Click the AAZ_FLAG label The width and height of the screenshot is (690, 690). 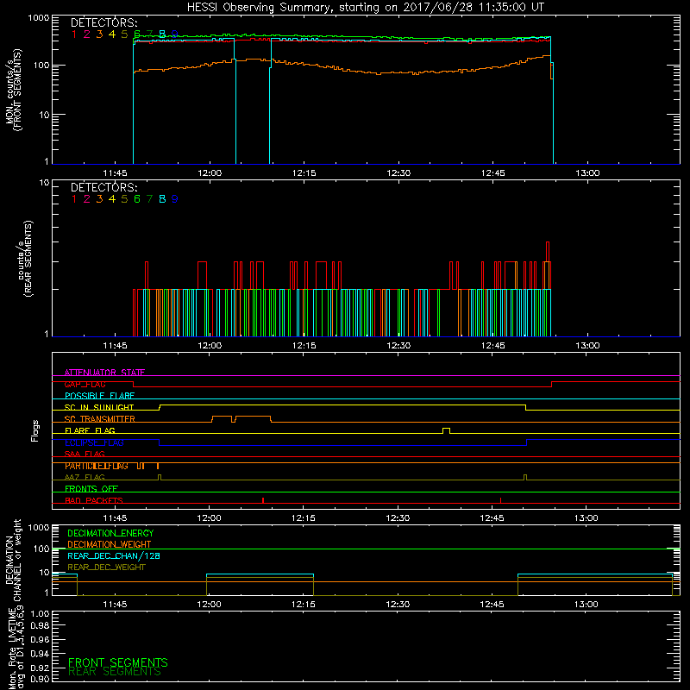tap(85, 477)
